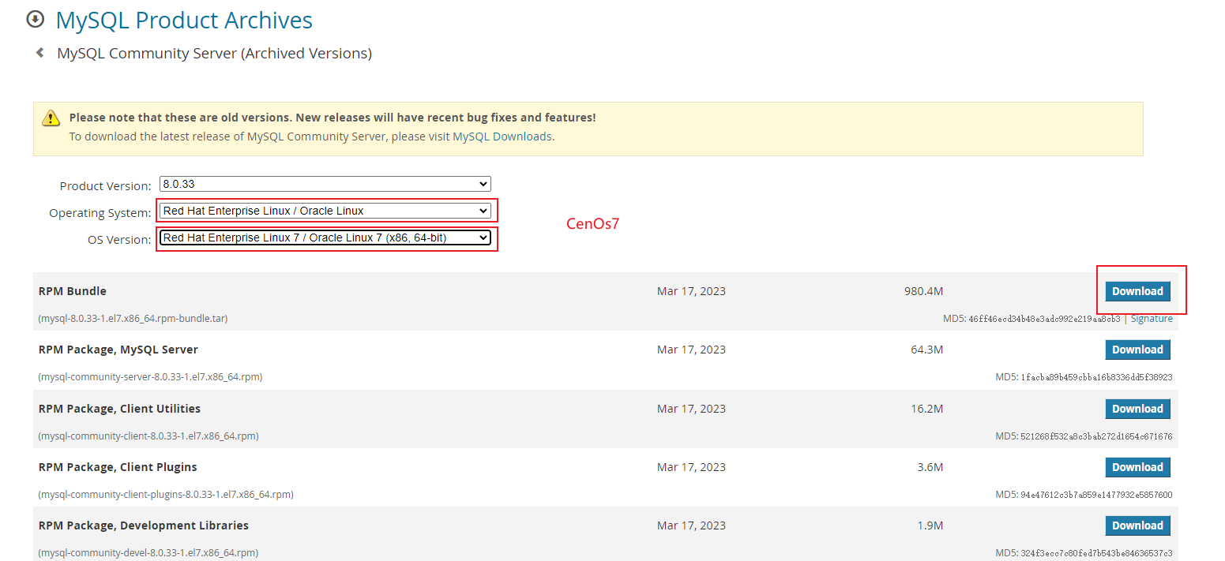Click the 64.3M size value

coord(926,350)
